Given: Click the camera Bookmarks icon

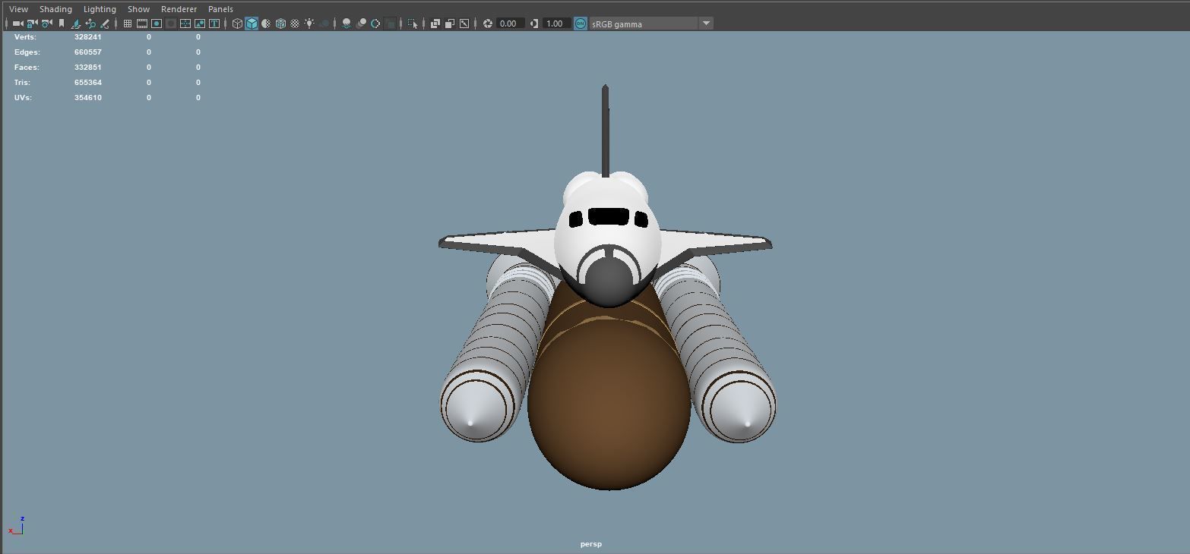Looking at the screenshot, I should pyautogui.click(x=62, y=24).
